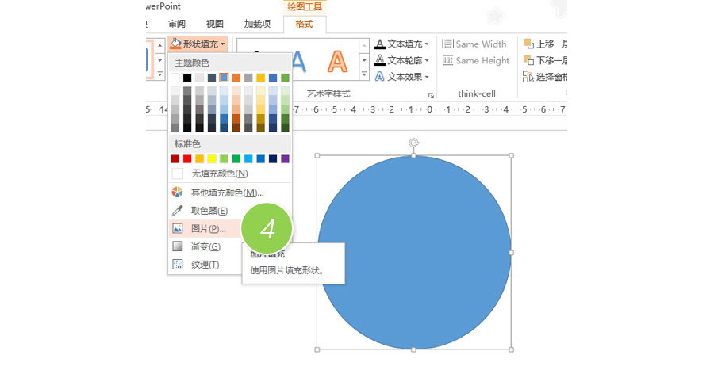Select the orange outlined WordArt style A
Viewport: 714px width, 370px height.
click(337, 61)
